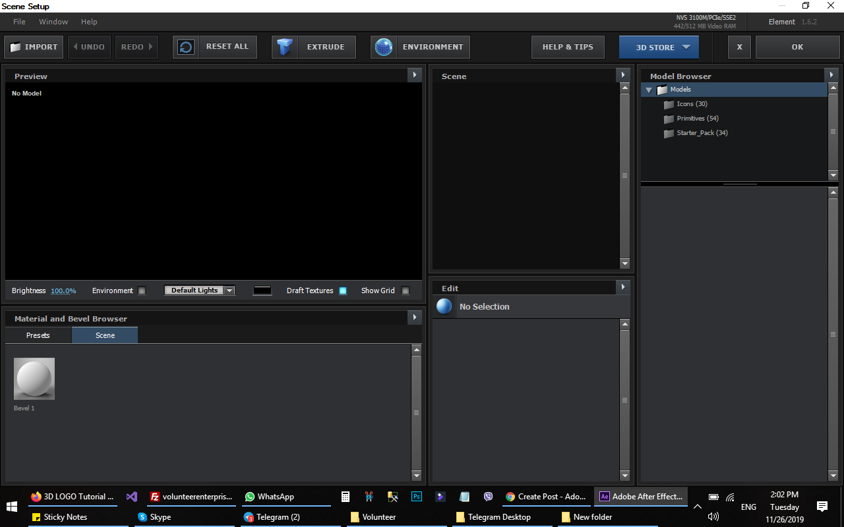Click the sphere icon beside No Selection
The image size is (844, 527).
point(444,306)
